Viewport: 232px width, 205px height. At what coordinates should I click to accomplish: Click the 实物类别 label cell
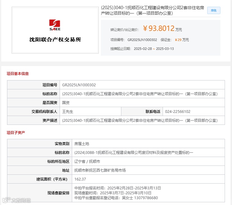[x=39, y=144]
